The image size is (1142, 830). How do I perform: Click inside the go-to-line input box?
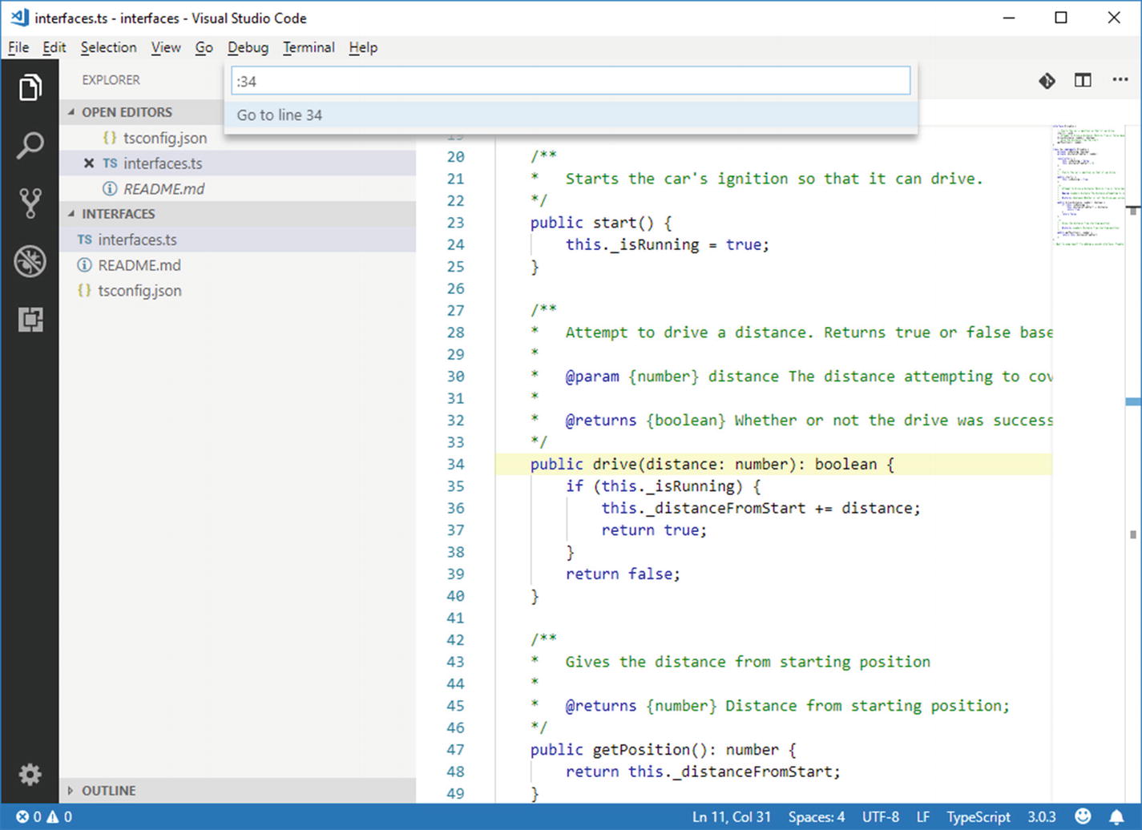click(x=569, y=80)
